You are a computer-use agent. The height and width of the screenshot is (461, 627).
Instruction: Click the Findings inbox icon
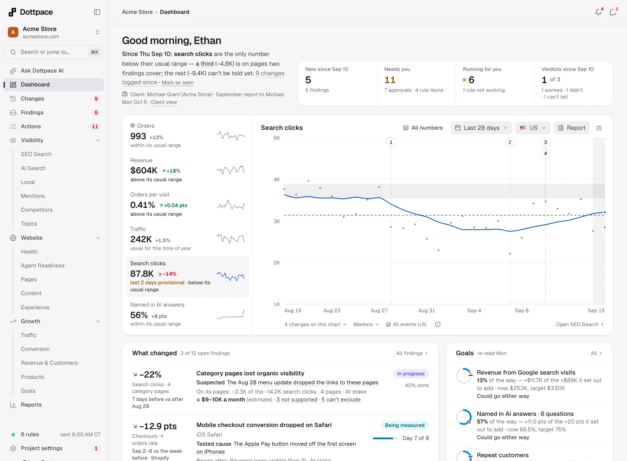pos(13,113)
